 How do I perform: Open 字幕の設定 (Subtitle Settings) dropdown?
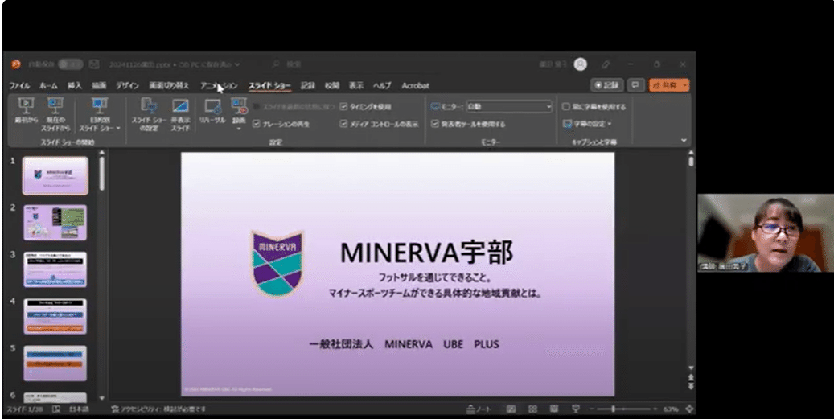pos(587,124)
